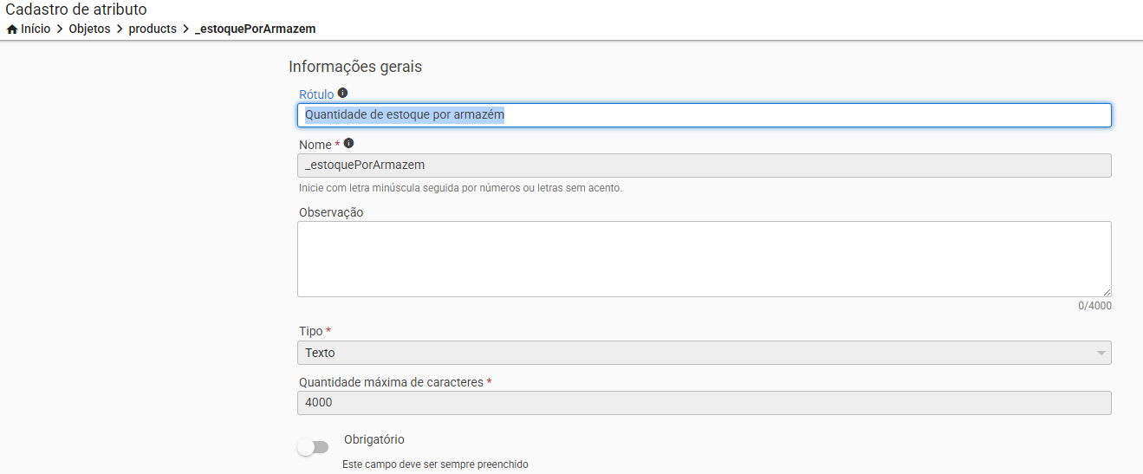Viewport: 1143px width, 474px height.
Task: Go to Início in the breadcrumb
Action: [x=36, y=29]
